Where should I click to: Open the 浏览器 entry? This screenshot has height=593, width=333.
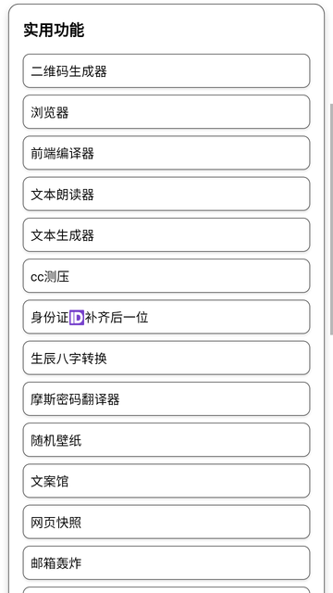(x=166, y=112)
